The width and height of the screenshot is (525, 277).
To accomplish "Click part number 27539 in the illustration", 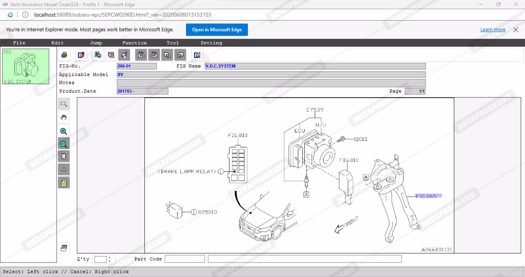I will [314, 110].
